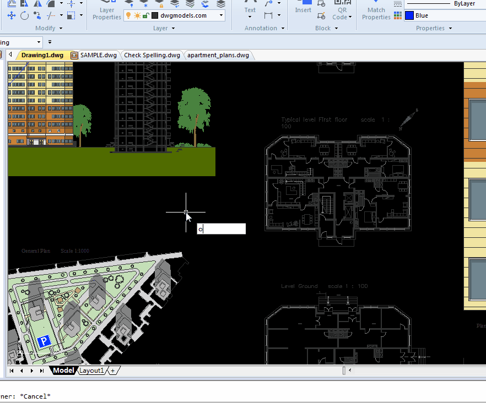Switch to the Drawing1.dwg tab
The image size is (486, 403).
(42, 55)
